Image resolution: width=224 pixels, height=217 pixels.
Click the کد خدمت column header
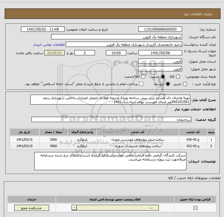click(x=193, y=132)
